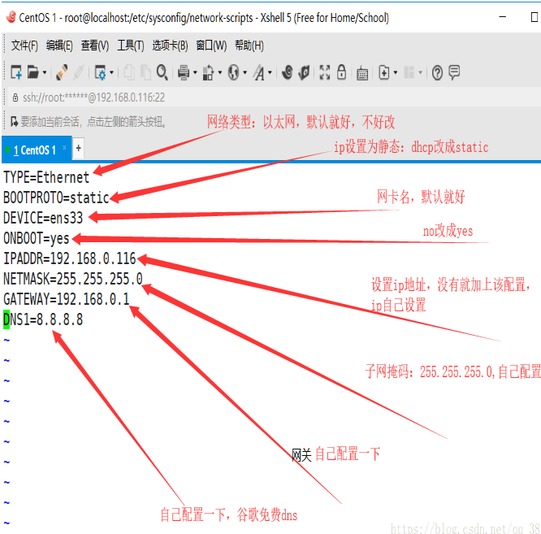
Task: Click the GATEWAY=192.168.0.1 line
Action: [67, 299]
